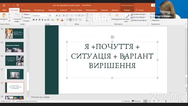Toggle underline П formatting
Viewport: 188px width, 106px height.
pyautogui.click(x=39, y=20)
